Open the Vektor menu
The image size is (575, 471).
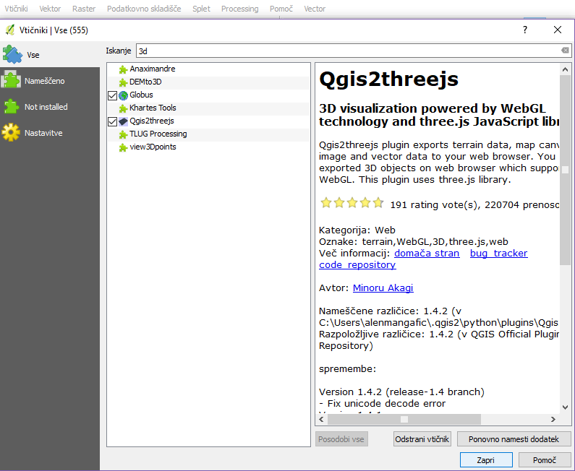(x=50, y=9)
